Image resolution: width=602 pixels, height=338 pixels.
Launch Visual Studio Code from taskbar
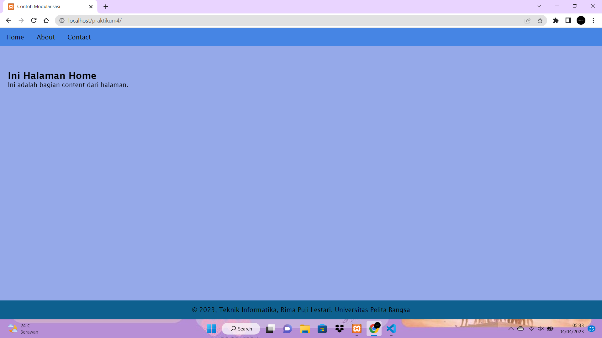tap(391, 329)
